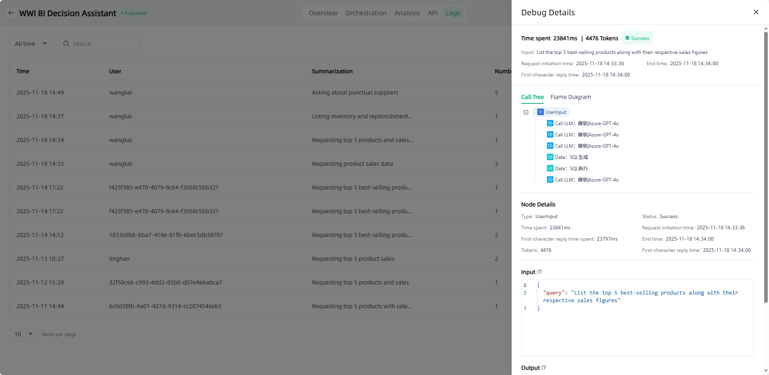769x375 pixels.
Task: Close the Debug Details panel
Action: pyautogui.click(x=756, y=12)
